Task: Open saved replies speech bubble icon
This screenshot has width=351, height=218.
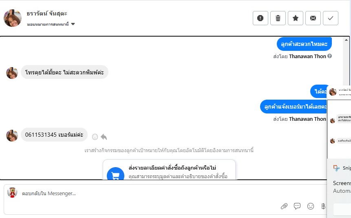Action: 297,206
